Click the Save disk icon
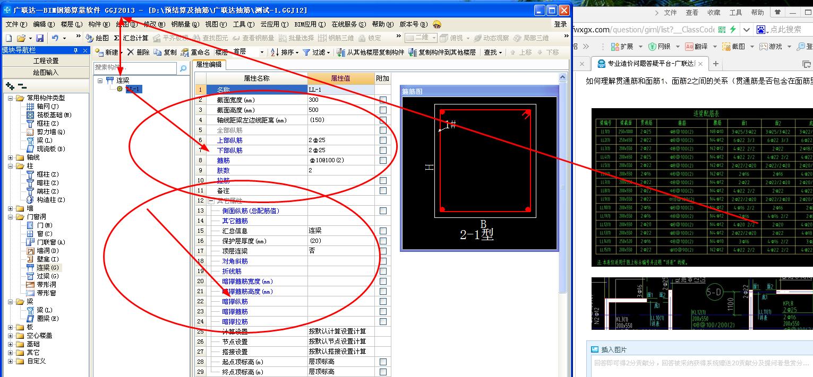The height and width of the screenshot is (377, 813). pyautogui.click(x=40, y=38)
